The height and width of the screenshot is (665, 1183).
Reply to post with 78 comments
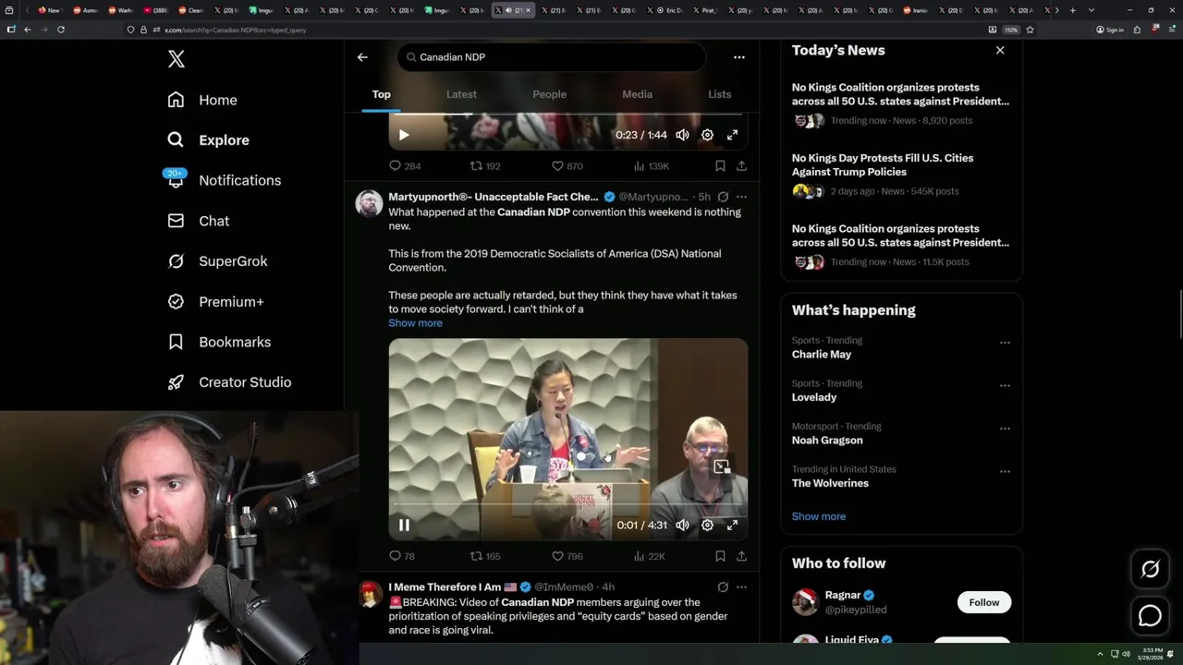tap(402, 556)
